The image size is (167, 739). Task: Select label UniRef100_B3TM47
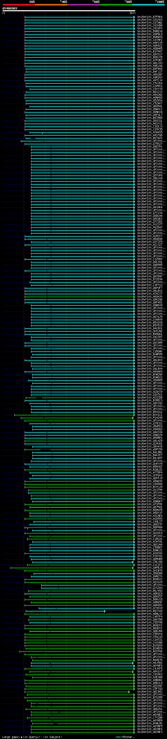(150, 52)
